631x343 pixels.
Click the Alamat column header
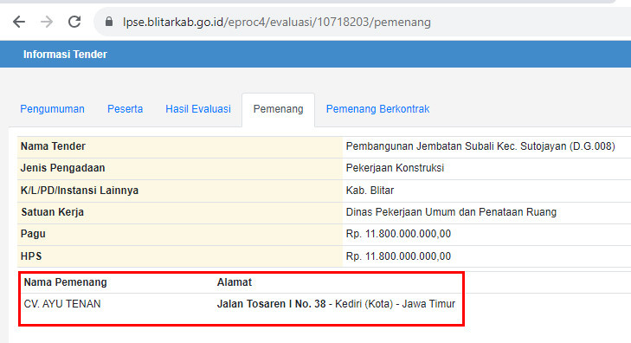point(235,282)
